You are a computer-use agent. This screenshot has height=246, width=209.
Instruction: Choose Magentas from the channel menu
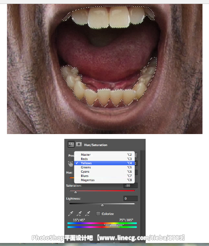[x=104, y=180]
